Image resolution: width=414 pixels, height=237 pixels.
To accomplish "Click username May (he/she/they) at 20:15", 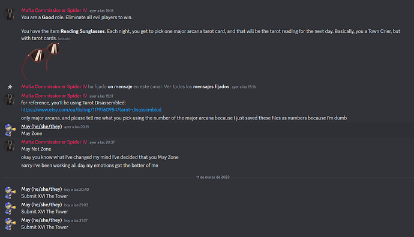I will point(41,127).
